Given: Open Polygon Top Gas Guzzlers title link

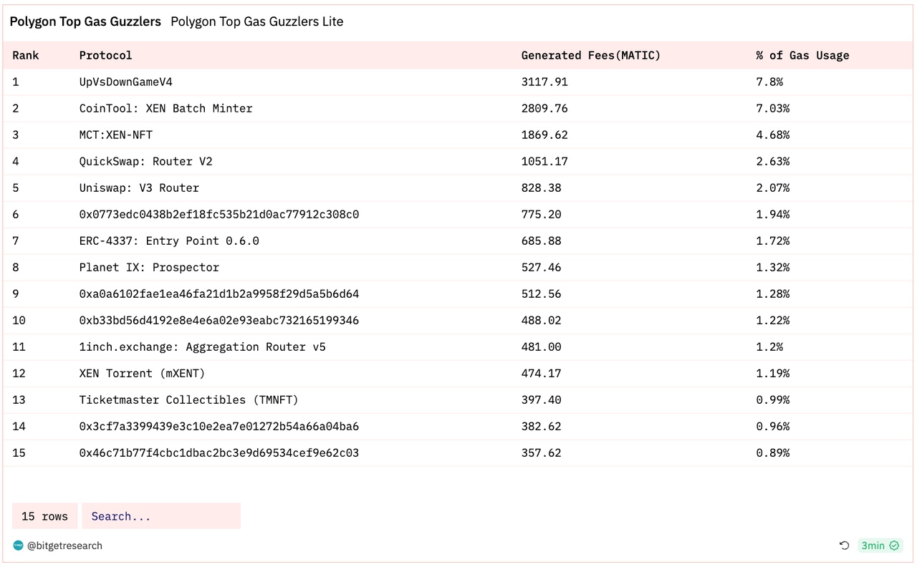Looking at the screenshot, I should 85,21.
